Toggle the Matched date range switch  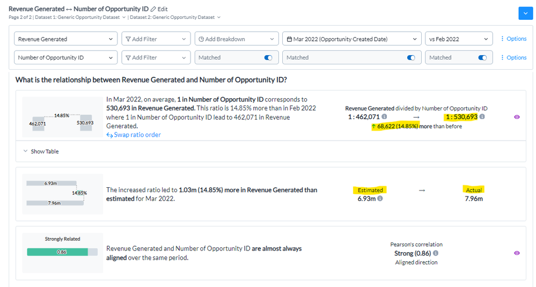tap(411, 58)
